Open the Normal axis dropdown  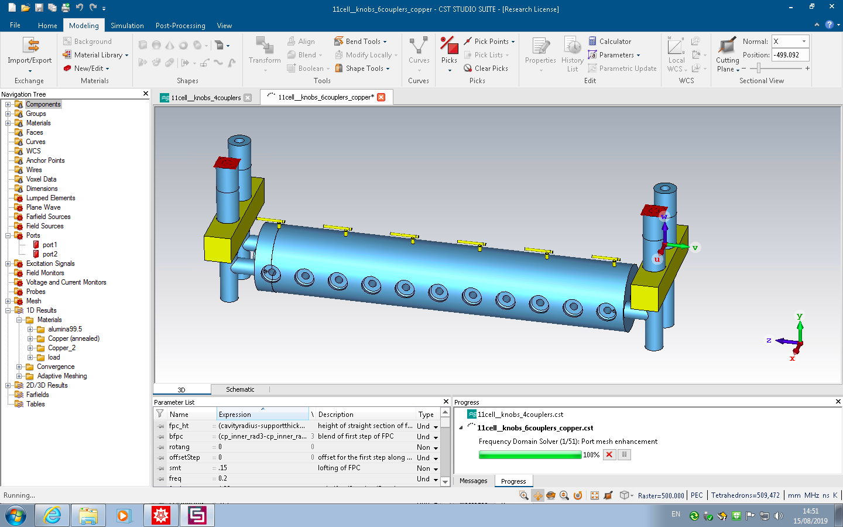point(804,42)
